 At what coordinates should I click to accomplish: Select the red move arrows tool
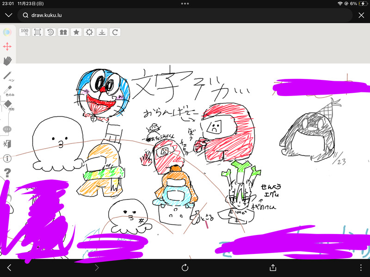7,47
